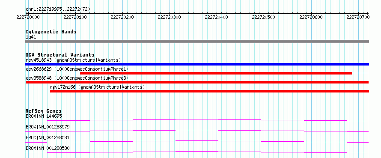This screenshot has height=158, width=381.
Task: Click the RefSeq Genes track title
Action: [43, 111]
